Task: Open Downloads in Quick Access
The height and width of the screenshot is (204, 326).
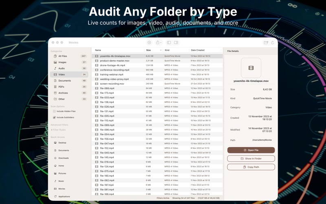Action: coord(64,158)
